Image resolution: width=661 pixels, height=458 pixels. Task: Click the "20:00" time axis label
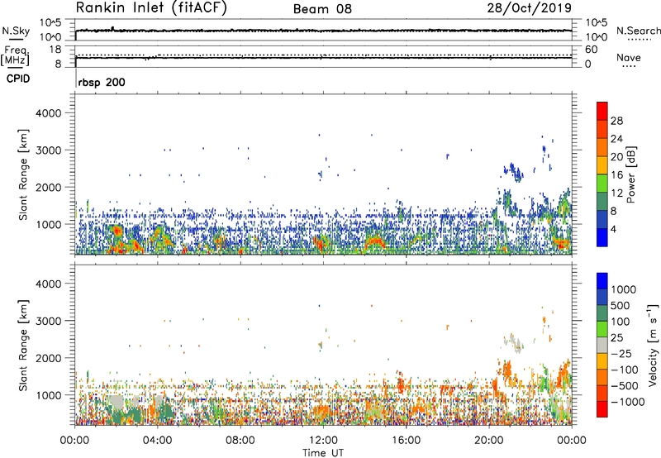[x=488, y=441]
